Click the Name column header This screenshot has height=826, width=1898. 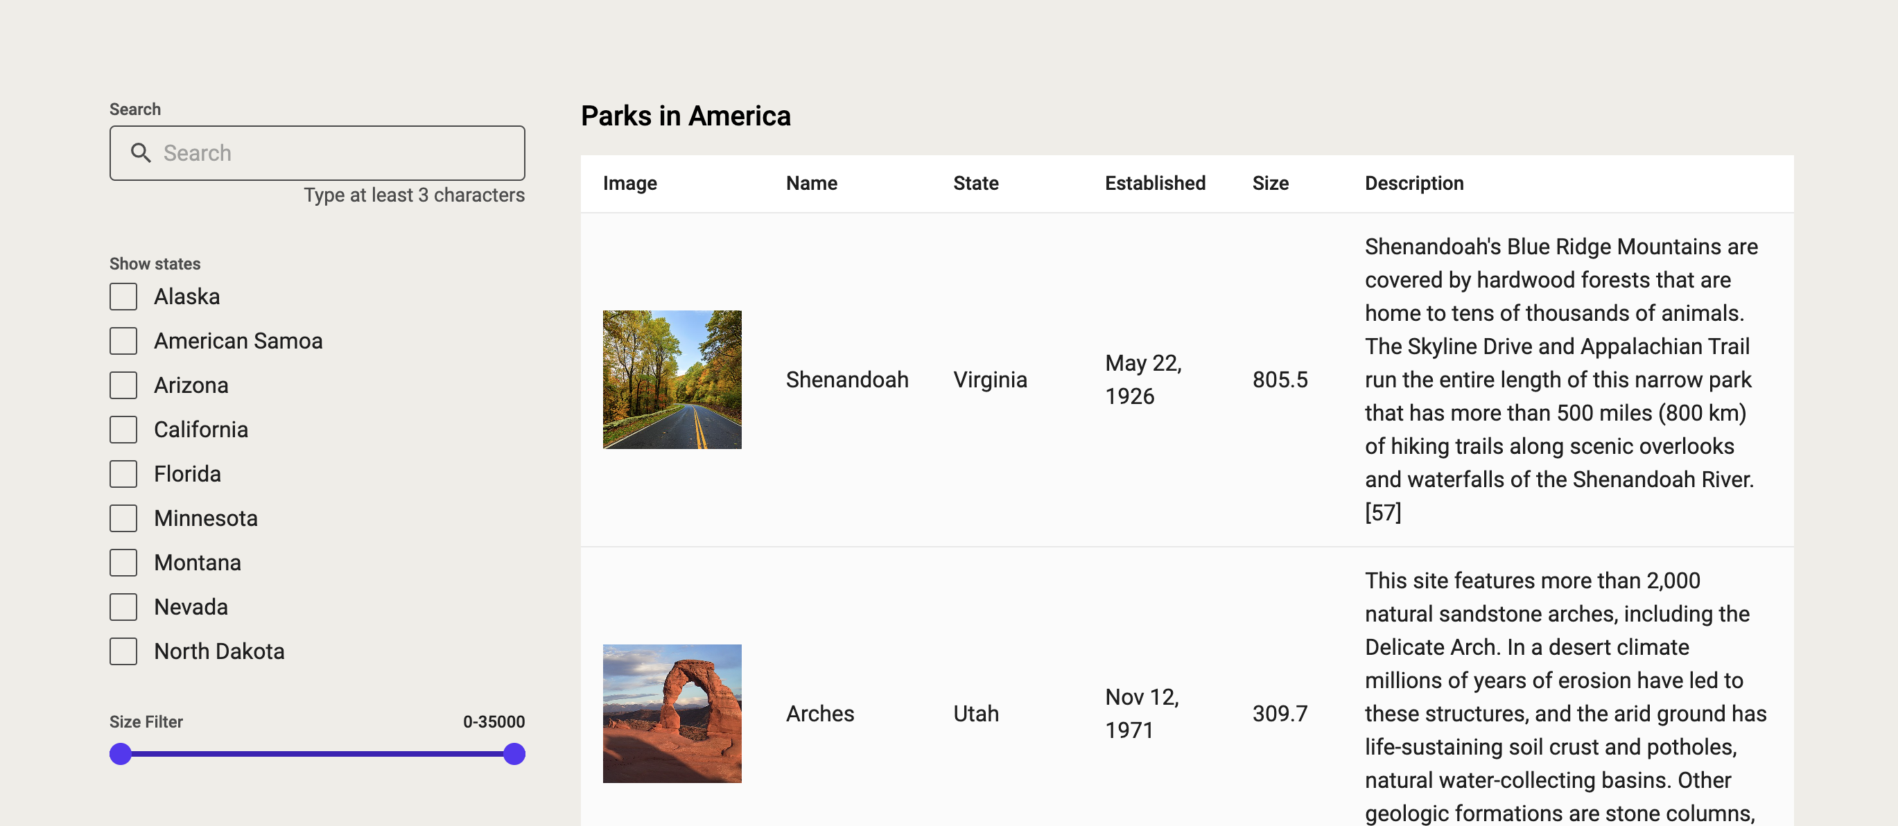(x=811, y=183)
